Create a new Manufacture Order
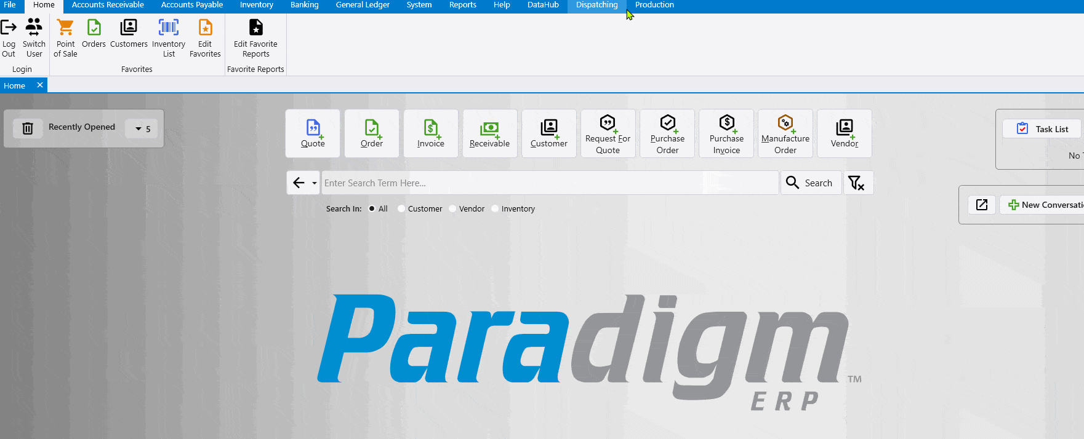Screen dimensions: 1084x439 point(785,133)
